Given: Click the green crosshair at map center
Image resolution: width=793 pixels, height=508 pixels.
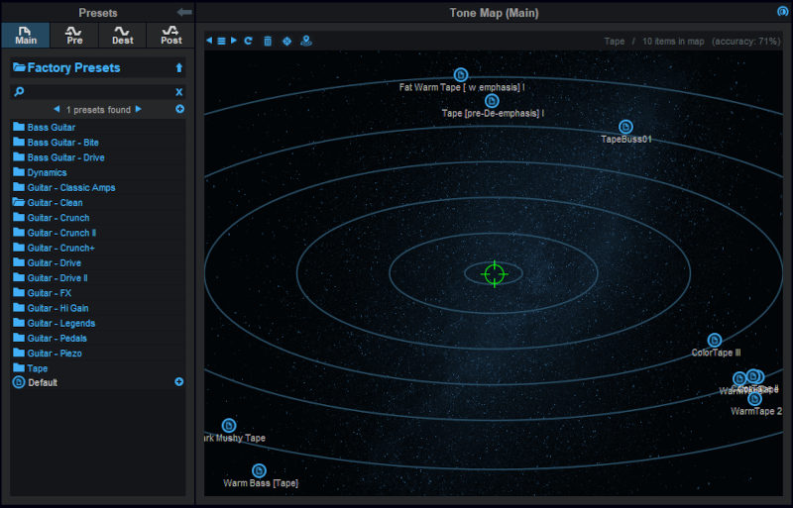Looking at the screenshot, I should tap(494, 273).
